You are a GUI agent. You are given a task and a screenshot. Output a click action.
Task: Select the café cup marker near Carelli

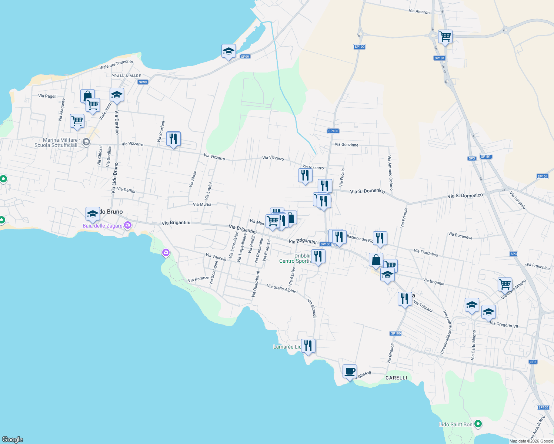350,371
